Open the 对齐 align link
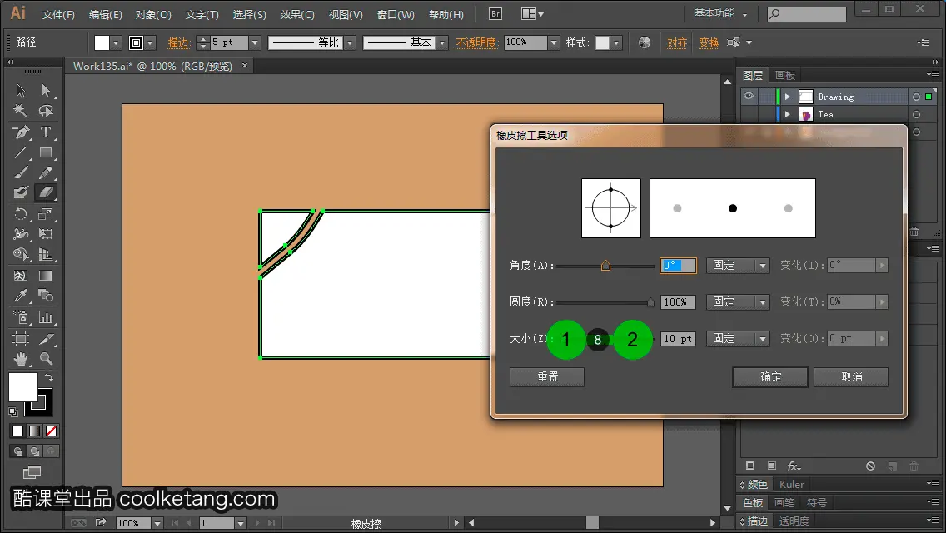The width and height of the screenshot is (946, 533). tap(677, 42)
